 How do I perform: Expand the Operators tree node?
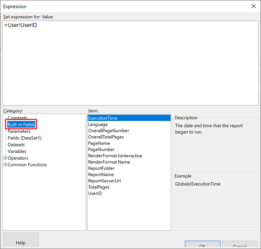pyautogui.click(x=5, y=158)
